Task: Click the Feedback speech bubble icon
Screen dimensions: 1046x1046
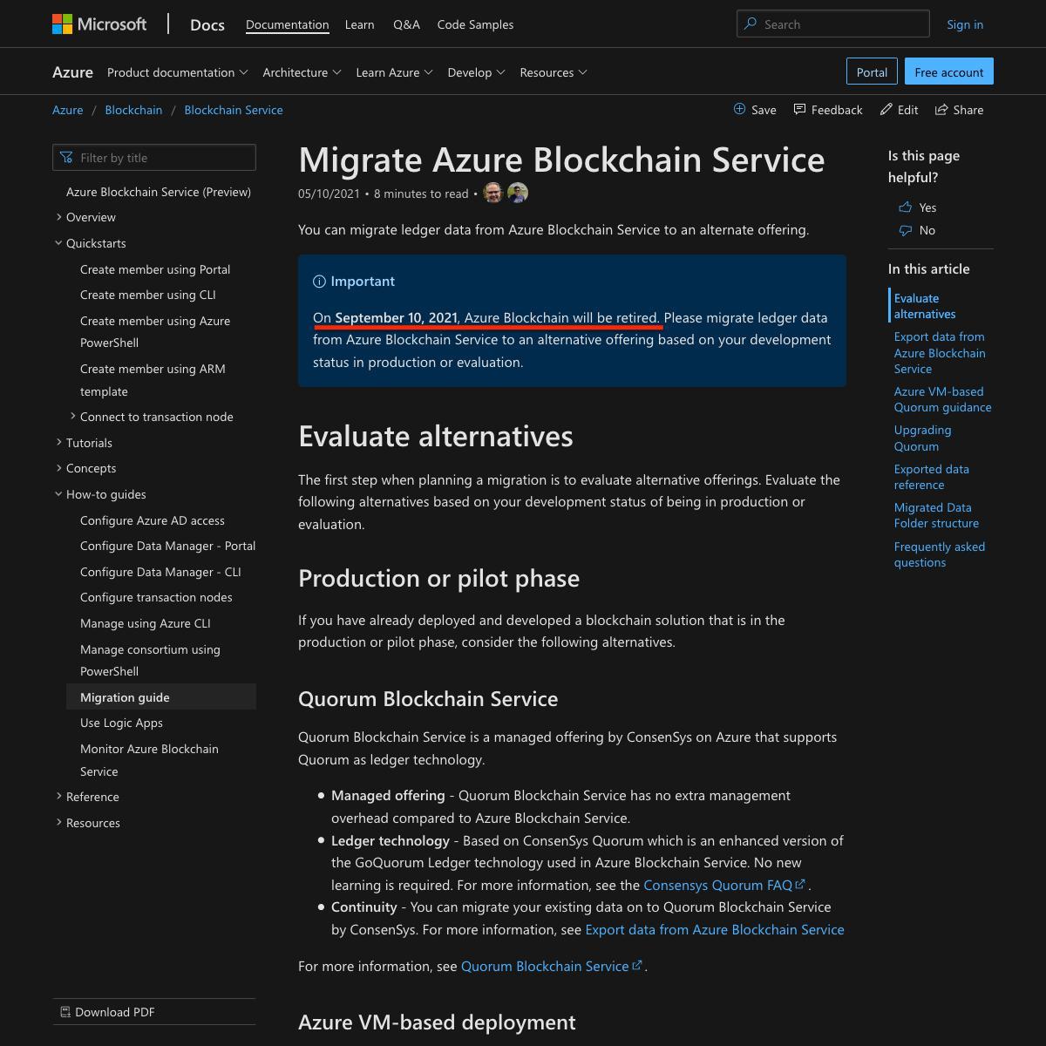Action: 799,109
